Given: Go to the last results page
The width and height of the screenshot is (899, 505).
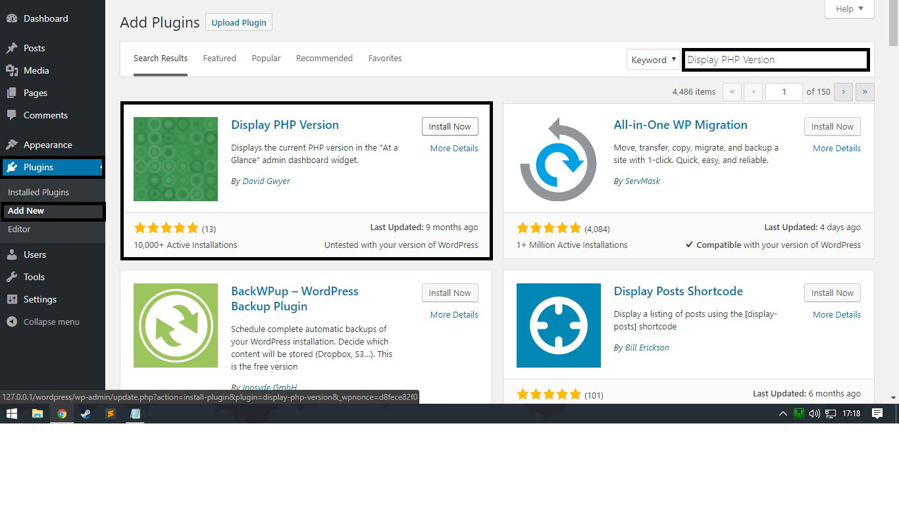Looking at the screenshot, I should coord(865,91).
